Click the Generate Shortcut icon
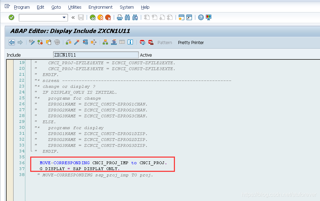Screen dimensions: 320x201 (189, 18)
